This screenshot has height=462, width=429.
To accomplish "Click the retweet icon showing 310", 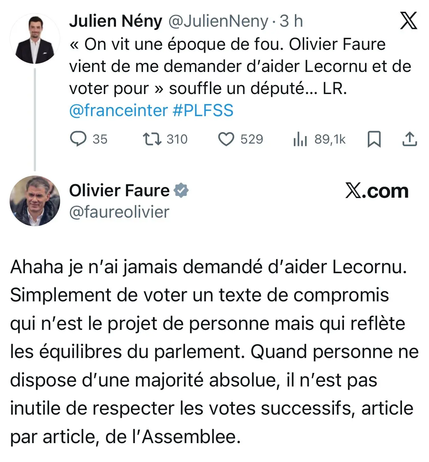I will point(152,139).
